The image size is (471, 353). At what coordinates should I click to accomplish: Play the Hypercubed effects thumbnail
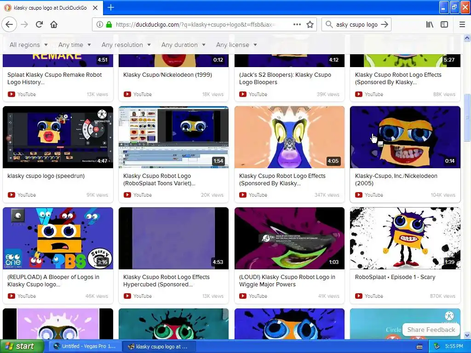click(x=173, y=239)
